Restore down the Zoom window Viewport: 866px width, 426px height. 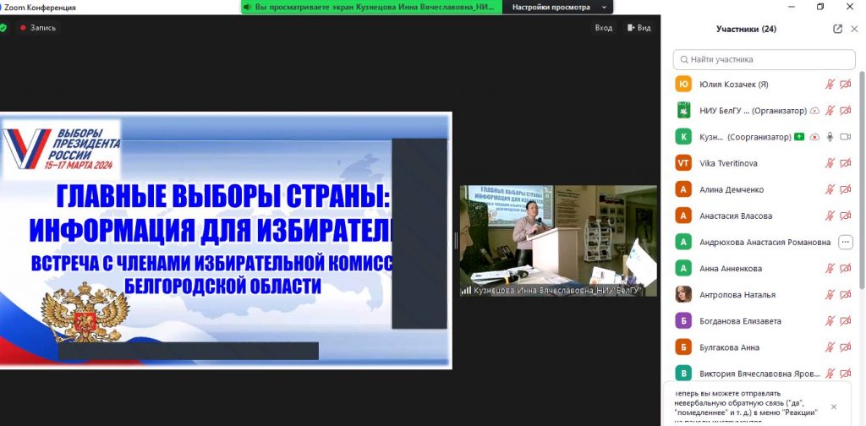click(x=820, y=7)
